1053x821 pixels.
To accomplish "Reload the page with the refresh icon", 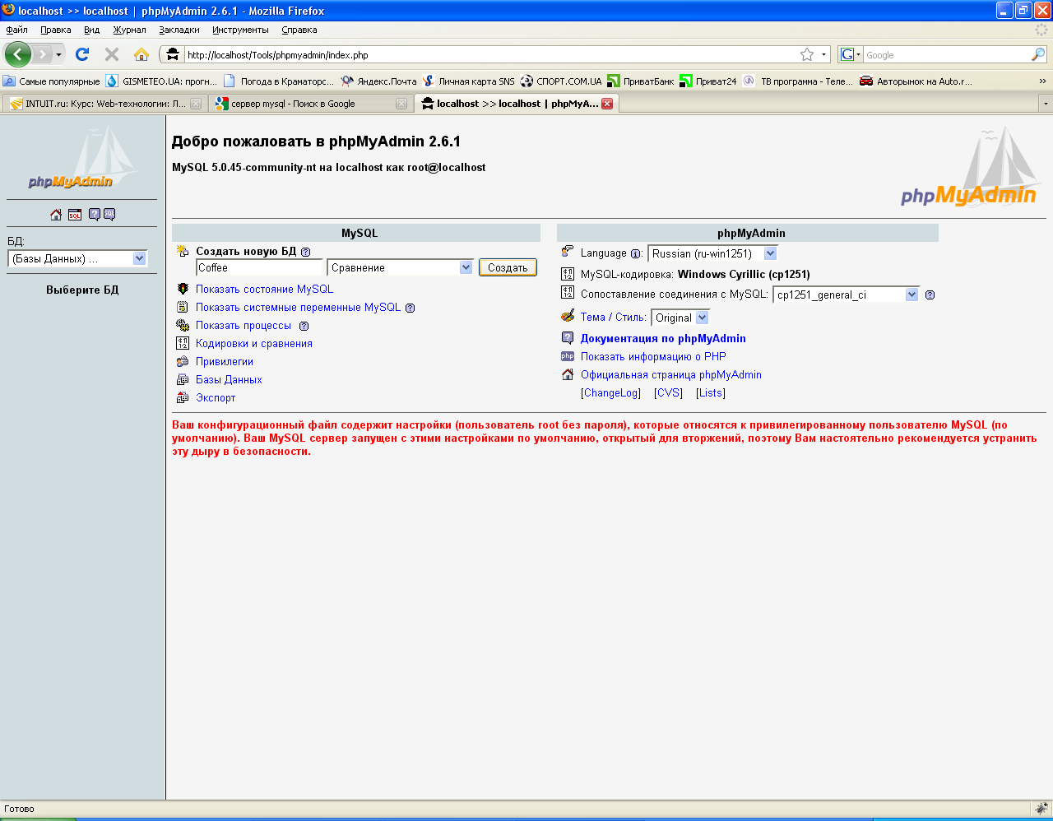I will point(82,54).
